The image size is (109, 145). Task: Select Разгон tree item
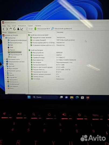coord(11,50)
